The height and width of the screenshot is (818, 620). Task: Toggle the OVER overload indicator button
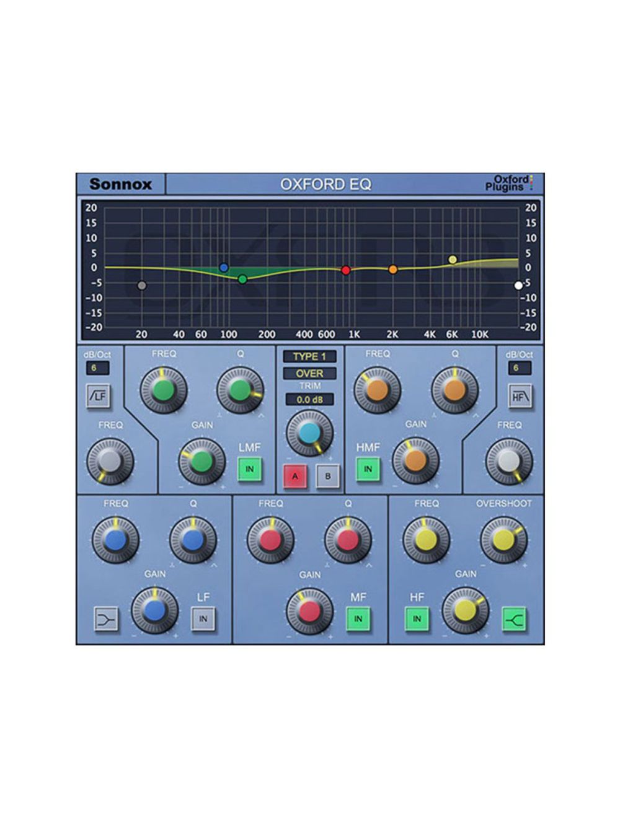point(308,373)
